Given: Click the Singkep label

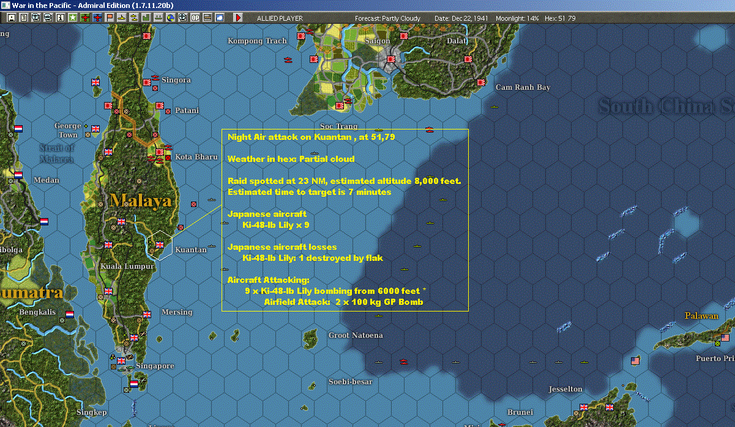Looking at the screenshot, I should [x=92, y=412].
